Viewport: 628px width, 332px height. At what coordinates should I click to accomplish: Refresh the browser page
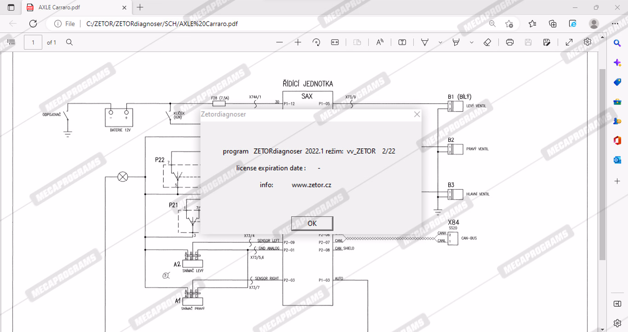(33, 24)
